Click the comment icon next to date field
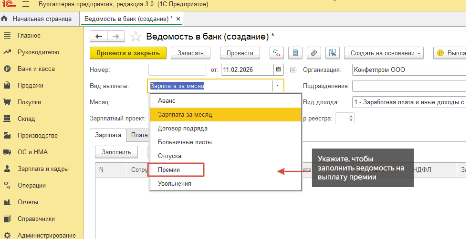470x239 pixels. tap(293, 70)
